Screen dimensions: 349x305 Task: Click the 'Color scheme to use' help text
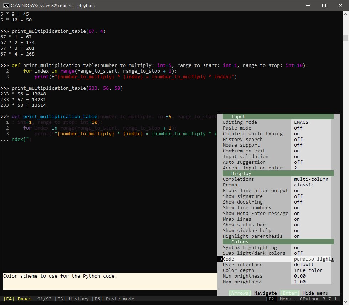[x=60, y=276]
